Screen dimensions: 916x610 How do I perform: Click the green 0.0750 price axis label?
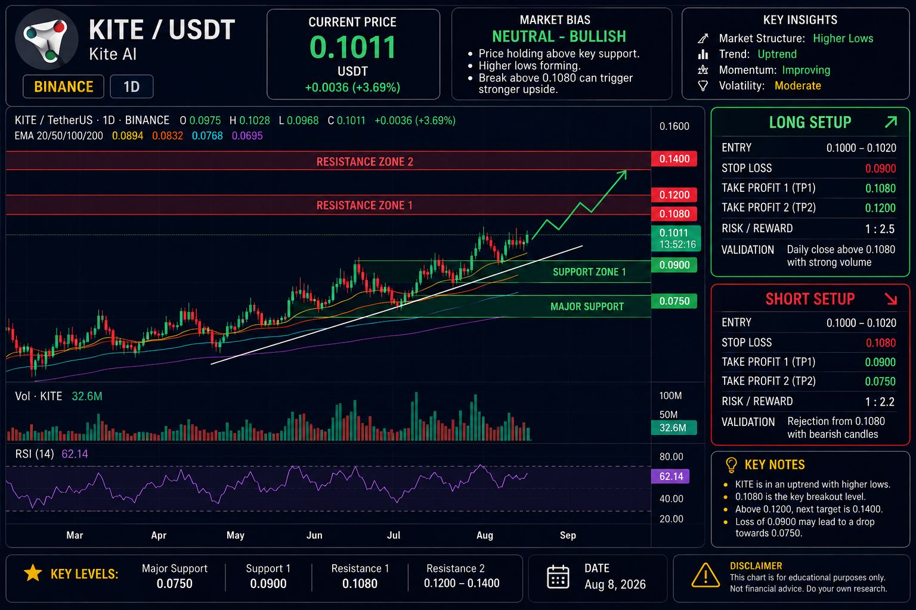pos(674,301)
